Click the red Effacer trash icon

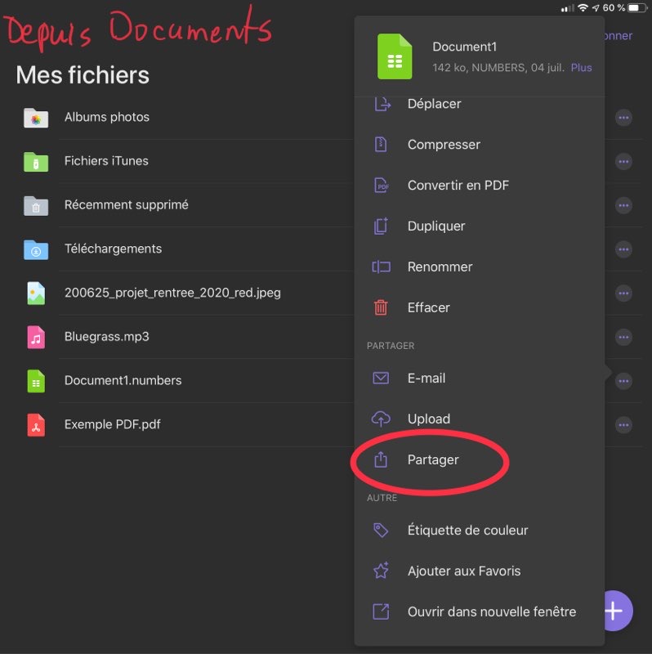pyautogui.click(x=381, y=308)
